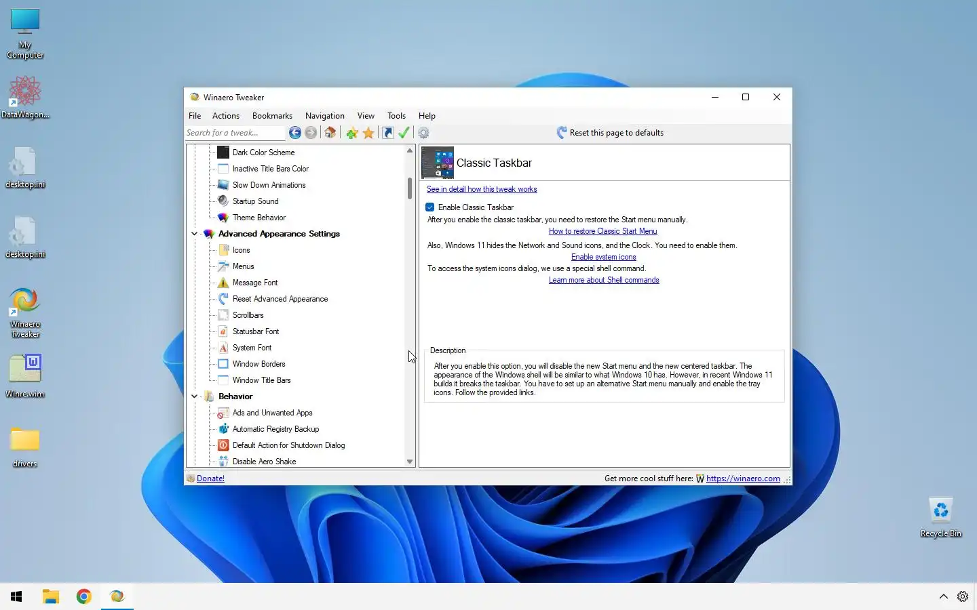Open the Actions menu
The image size is (977, 610).
(x=226, y=116)
